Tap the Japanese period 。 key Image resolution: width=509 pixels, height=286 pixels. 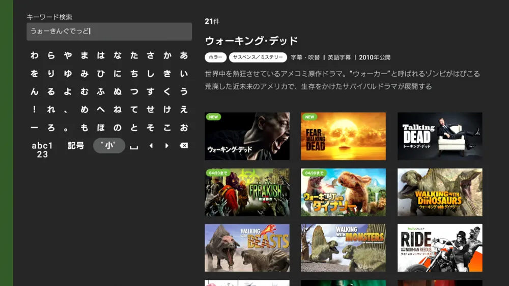click(66, 129)
